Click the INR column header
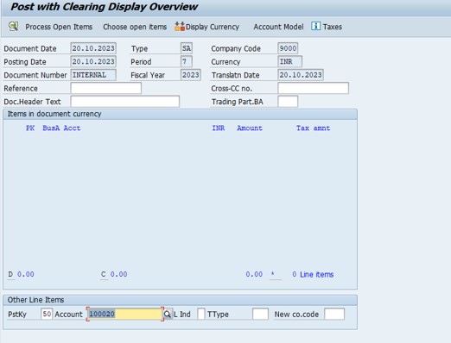This screenshot has height=343, width=451. pos(219,128)
